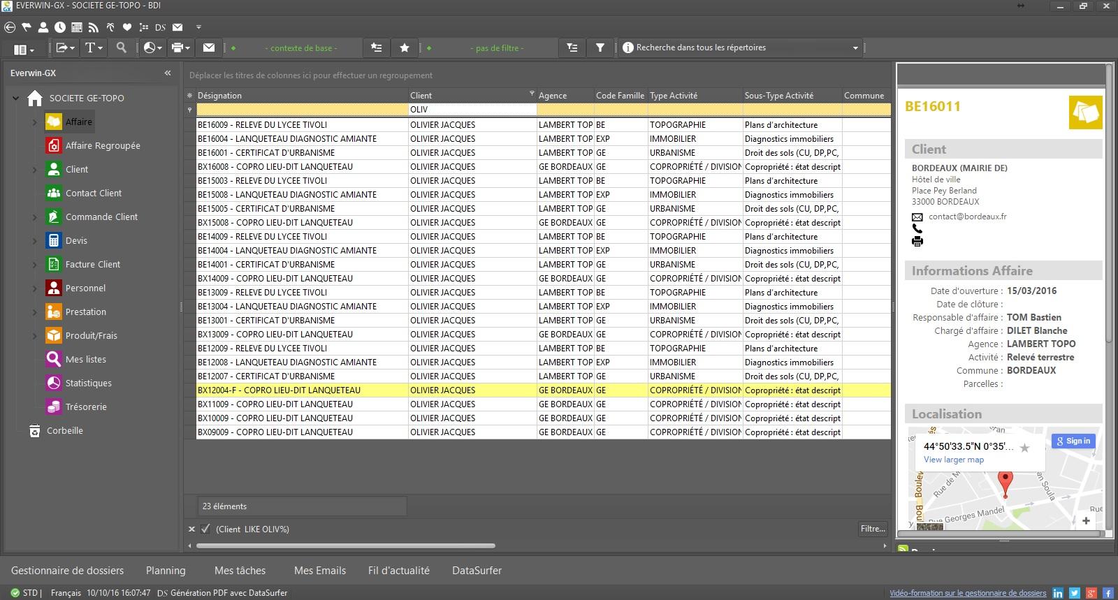The width and height of the screenshot is (1118, 600).
Task: Click the Twitter icon in status bar
Action: click(x=1075, y=593)
